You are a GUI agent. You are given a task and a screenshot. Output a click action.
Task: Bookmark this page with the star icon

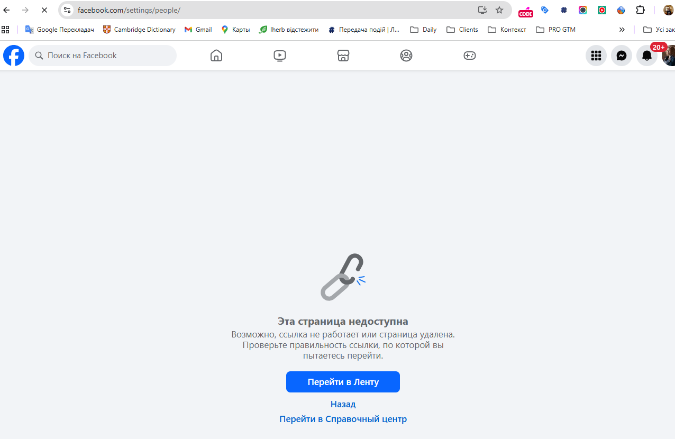pos(499,10)
